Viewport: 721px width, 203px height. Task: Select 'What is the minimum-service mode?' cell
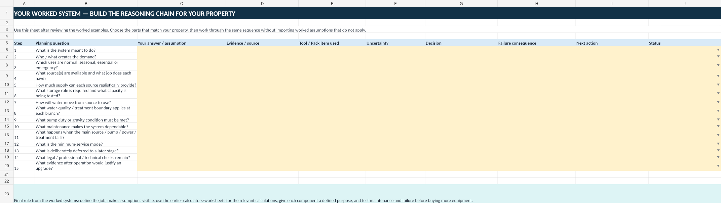[x=86, y=144]
